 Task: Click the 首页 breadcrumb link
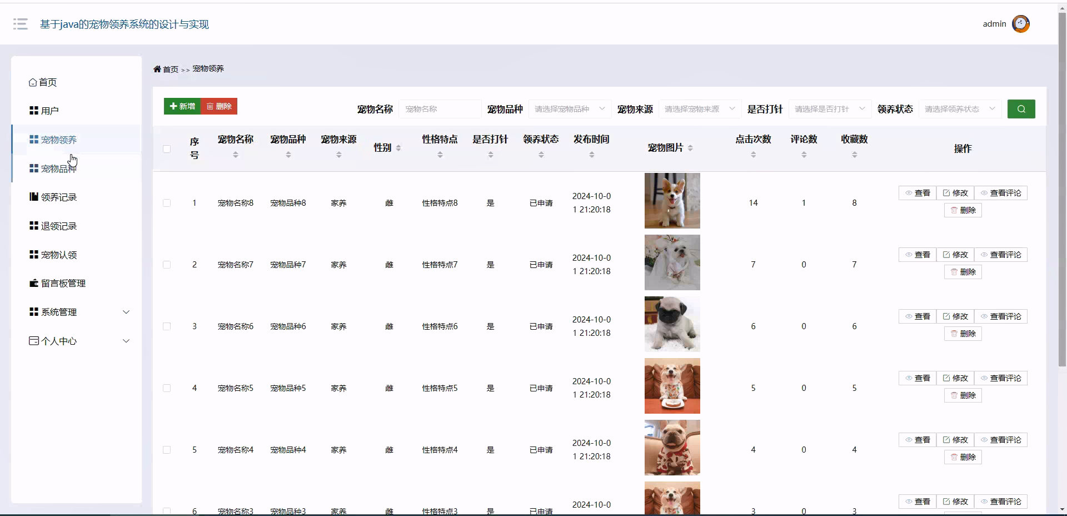coord(171,70)
